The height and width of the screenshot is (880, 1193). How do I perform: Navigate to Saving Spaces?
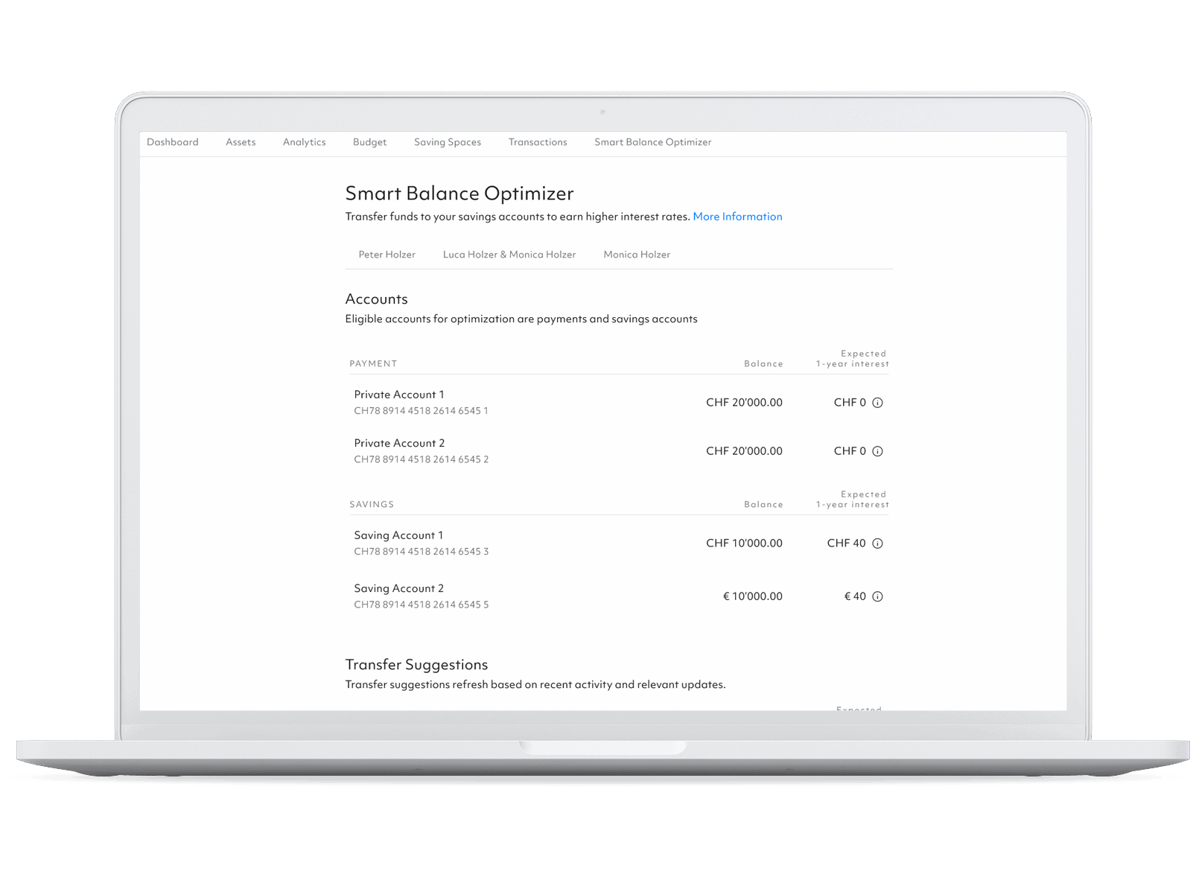tap(448, 142)
